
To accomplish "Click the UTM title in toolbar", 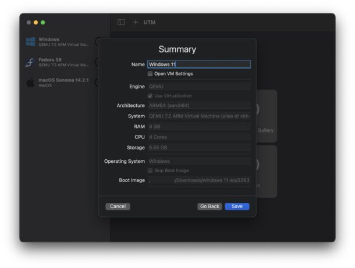I will click(150, 23).
